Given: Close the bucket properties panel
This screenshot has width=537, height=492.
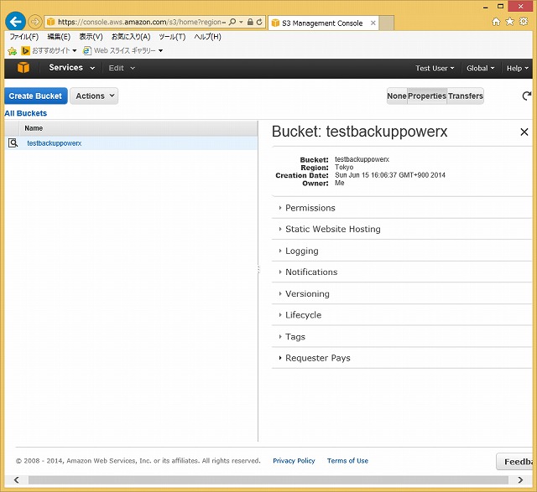Looking at the screenshot, I should point(524,132).
